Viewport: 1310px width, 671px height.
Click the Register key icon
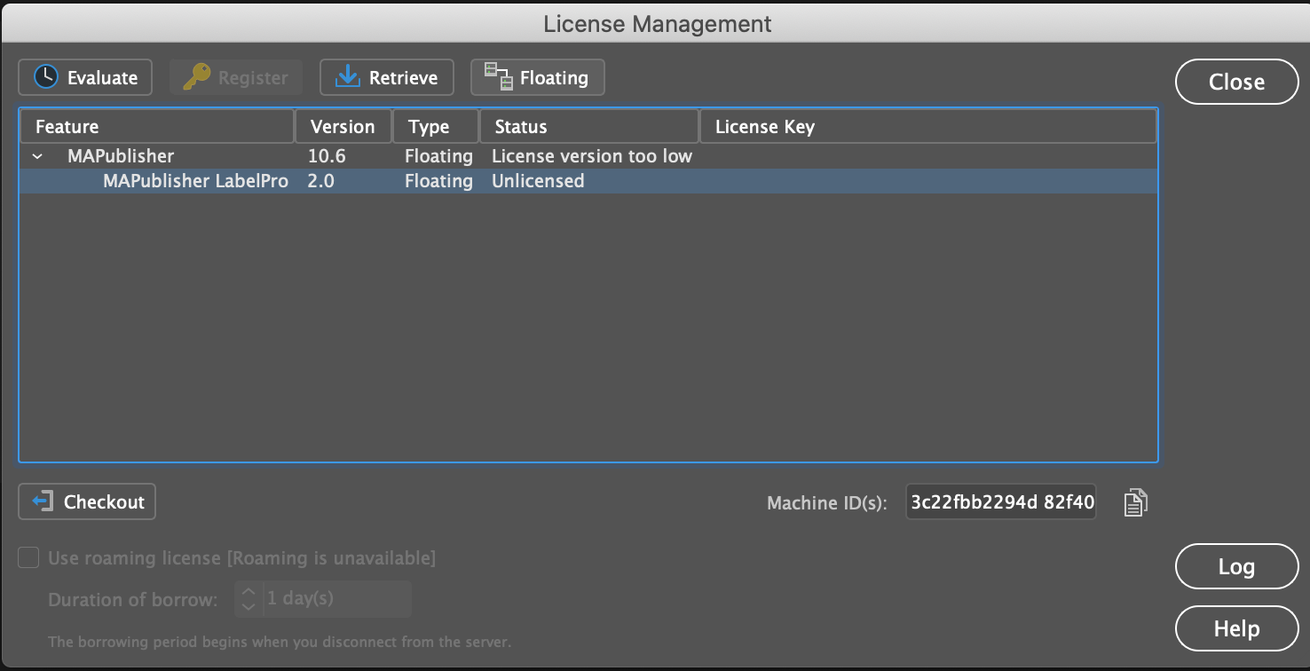(x=196, y=77)
